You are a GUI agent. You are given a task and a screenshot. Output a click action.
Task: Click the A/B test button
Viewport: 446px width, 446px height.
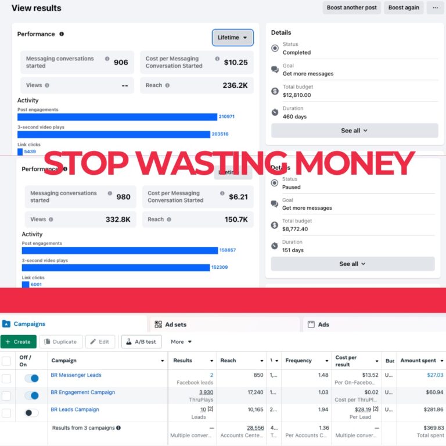point(141,342)
